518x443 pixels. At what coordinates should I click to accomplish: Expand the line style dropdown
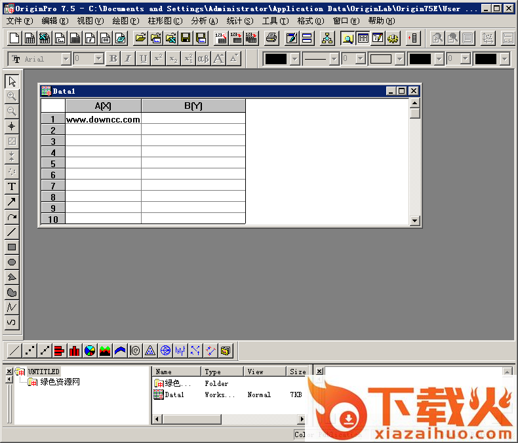click(x=334, y=59)
